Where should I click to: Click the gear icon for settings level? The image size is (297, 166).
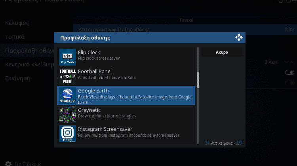click(8, 164)
